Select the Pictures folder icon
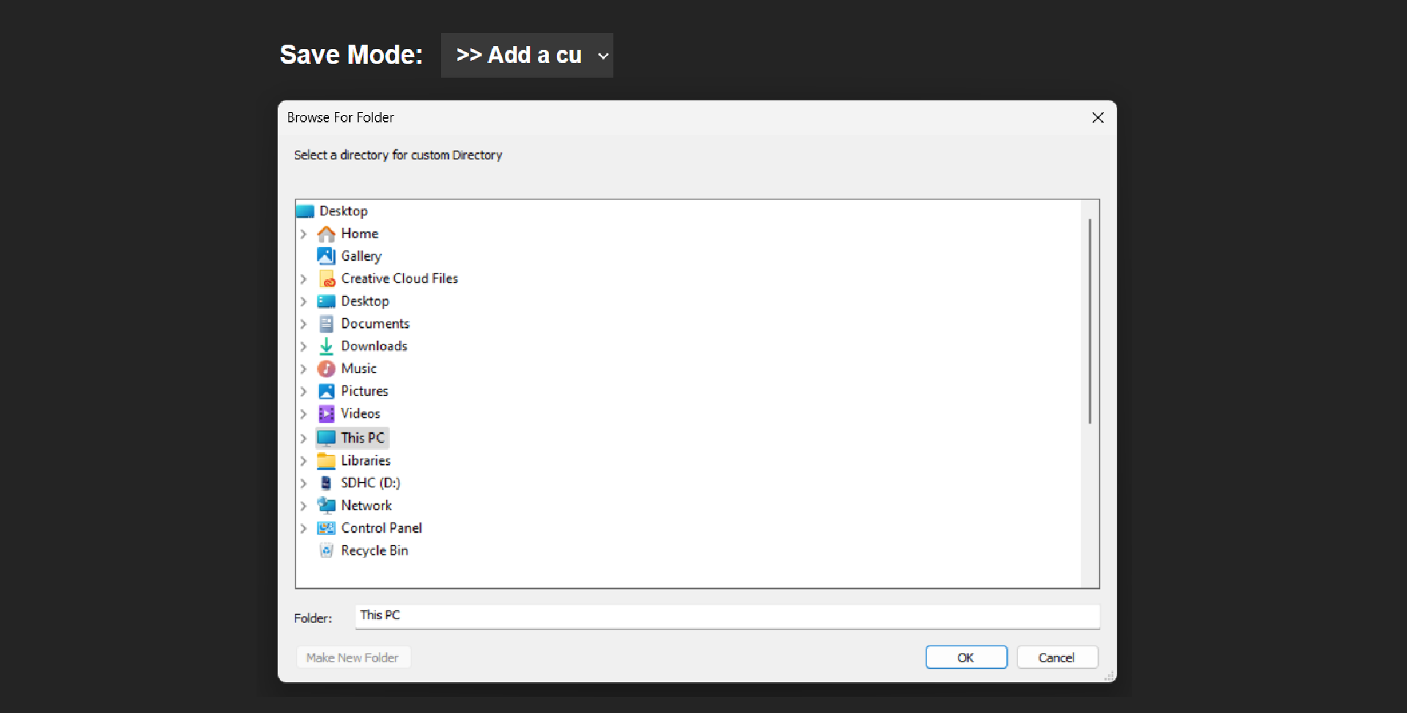The height and width of the screenshot is (713, 1407). point(327,391)
